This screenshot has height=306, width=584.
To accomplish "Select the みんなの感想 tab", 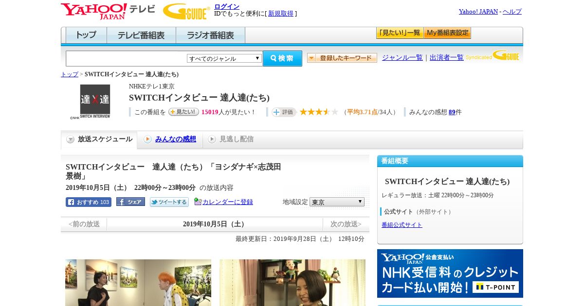I will 170,139.
